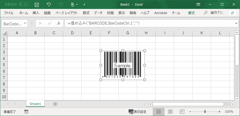
Task: Select column A header
Action: click(x=17, y=33)
